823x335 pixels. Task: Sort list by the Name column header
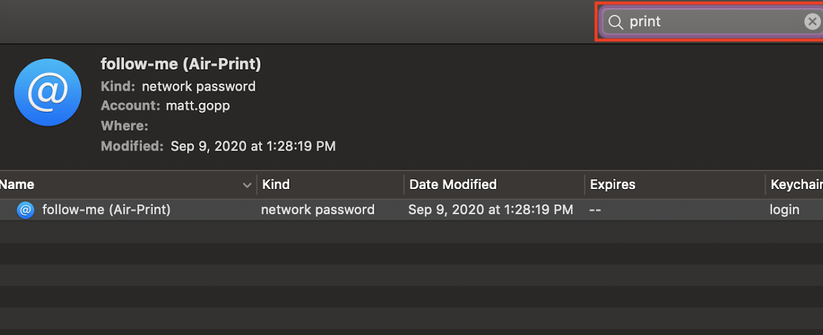(17, 185)
